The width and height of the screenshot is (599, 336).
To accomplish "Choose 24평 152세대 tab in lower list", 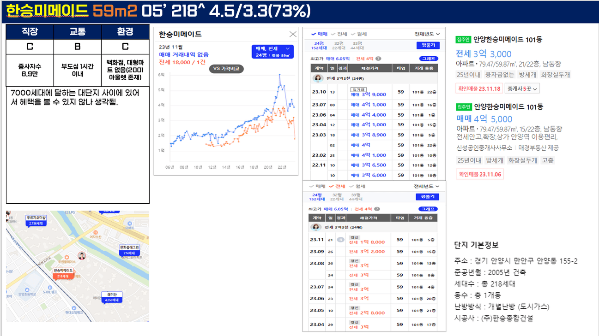I will pos(318,197).
